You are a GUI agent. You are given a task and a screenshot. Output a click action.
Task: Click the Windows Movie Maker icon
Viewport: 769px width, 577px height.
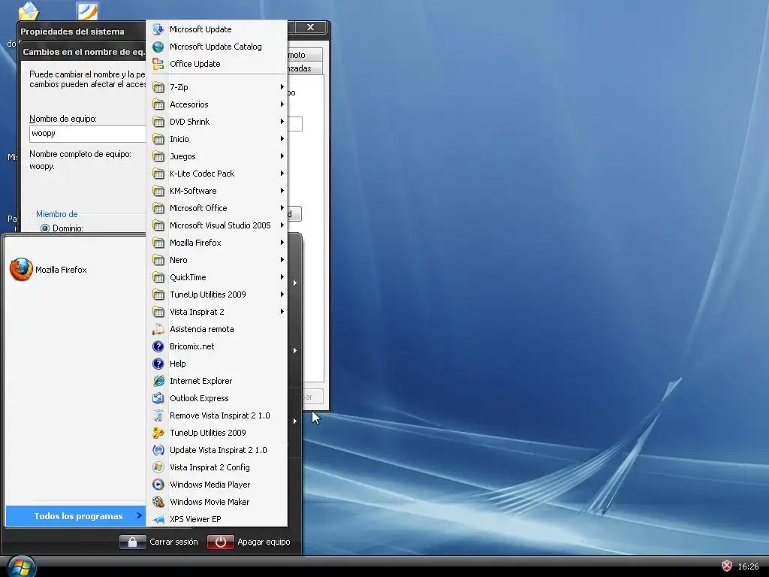pos(158,501)
